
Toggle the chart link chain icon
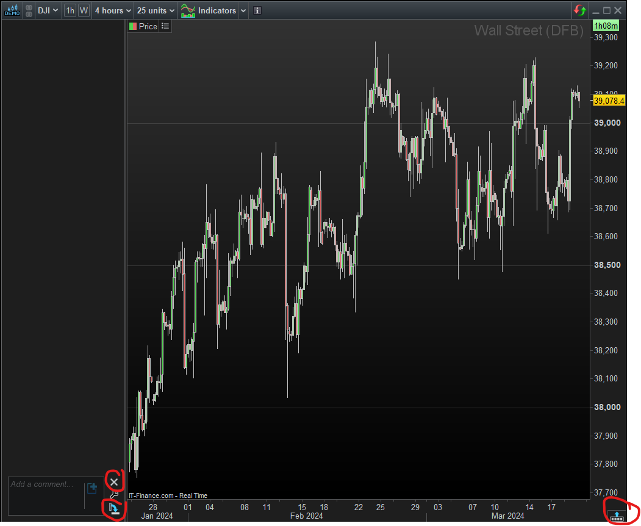pyautogui.click(x=29, y=10)
